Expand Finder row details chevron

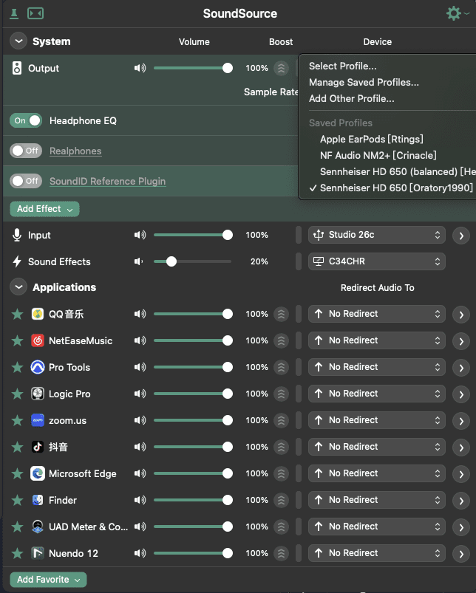(461, 501)
